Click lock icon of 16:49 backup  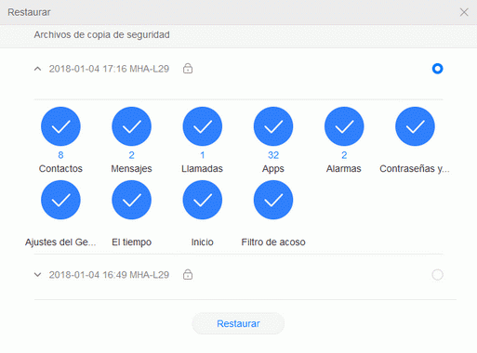click(x=188, y=274)
